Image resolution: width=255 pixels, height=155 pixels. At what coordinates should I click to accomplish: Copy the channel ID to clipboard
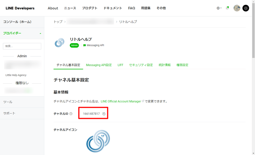(x=104, y=114)
